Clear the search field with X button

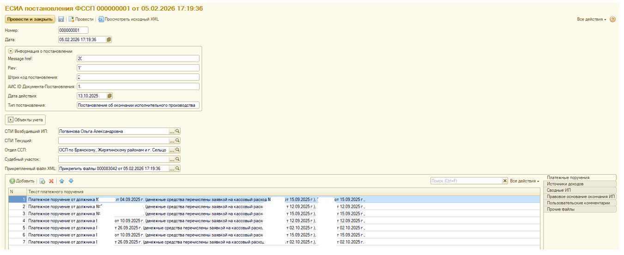coord(505,181)
